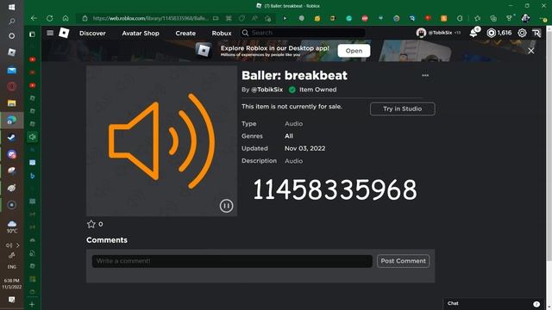Viewport: 552px width, 310px height.
Task: Click the Roblox Search box
Action: click(x=303, y=33)
